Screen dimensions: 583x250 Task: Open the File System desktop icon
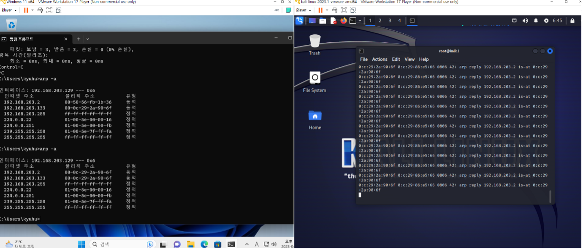(315, 79)
